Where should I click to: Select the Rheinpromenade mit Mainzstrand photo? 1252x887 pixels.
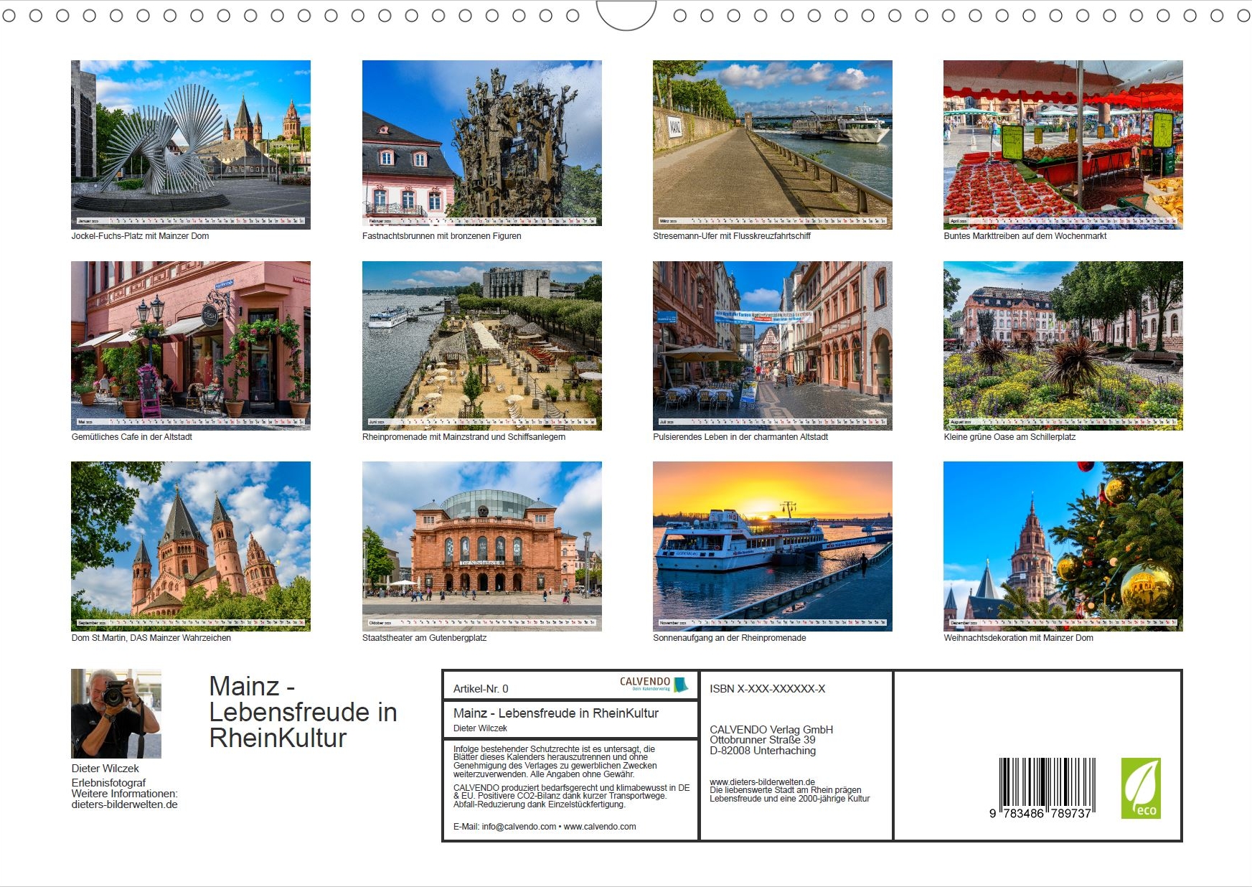(x=481, y=345)
